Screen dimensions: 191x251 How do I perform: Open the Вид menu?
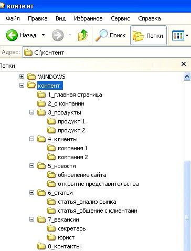[x=60, y=18]
